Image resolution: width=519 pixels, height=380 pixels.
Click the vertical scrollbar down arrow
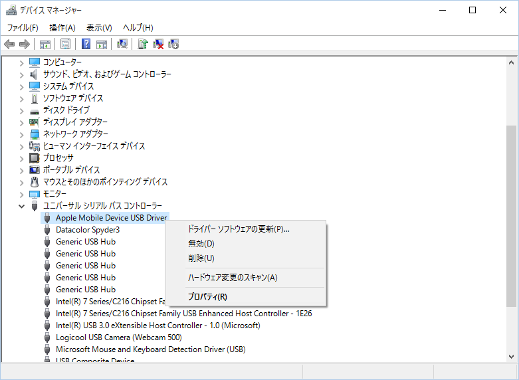pyautogui.click(x=512, y=356)
